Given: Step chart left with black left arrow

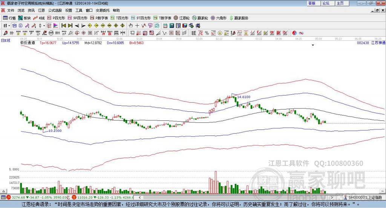Looking at the screenshot, I should point(77,26).
